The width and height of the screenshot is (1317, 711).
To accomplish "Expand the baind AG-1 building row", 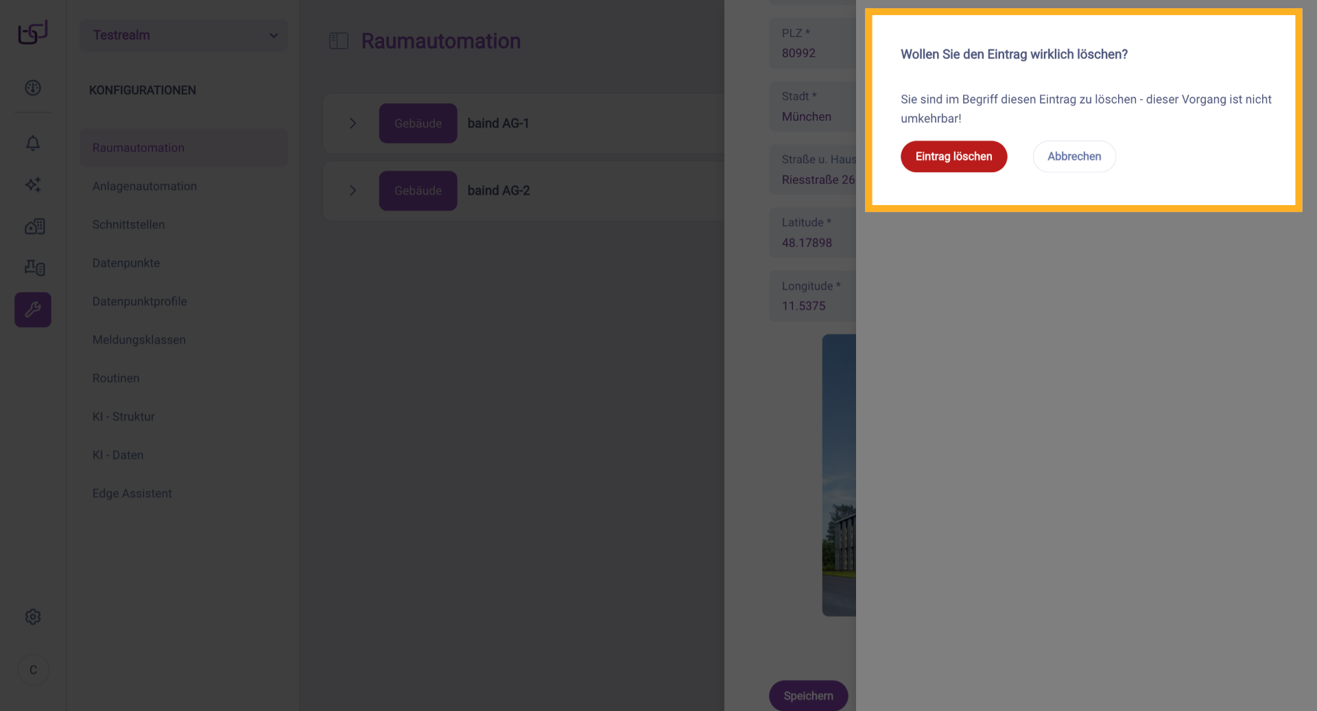I will [353, 123].
